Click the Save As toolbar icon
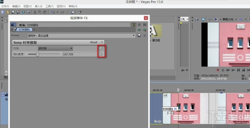Viewport: 250px width, 128px height. click(18, 12)
